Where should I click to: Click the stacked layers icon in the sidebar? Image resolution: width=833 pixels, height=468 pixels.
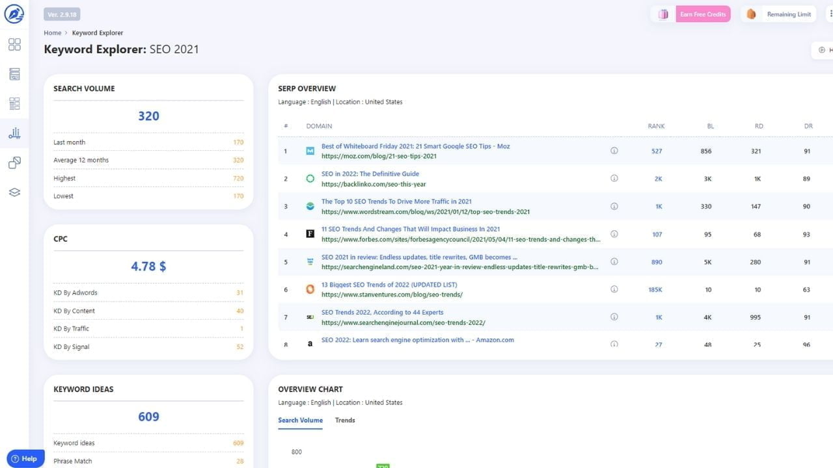click(14, 192)
